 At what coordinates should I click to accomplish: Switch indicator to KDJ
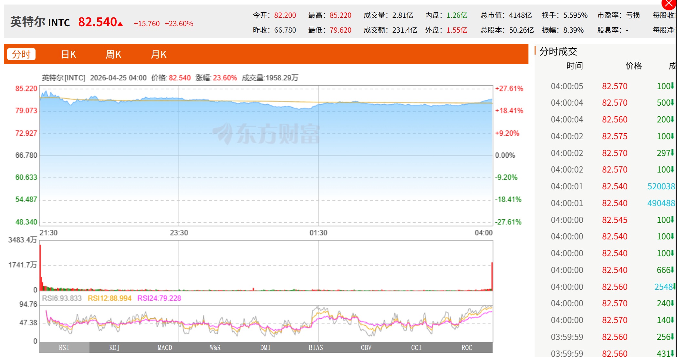click(114, 348)
